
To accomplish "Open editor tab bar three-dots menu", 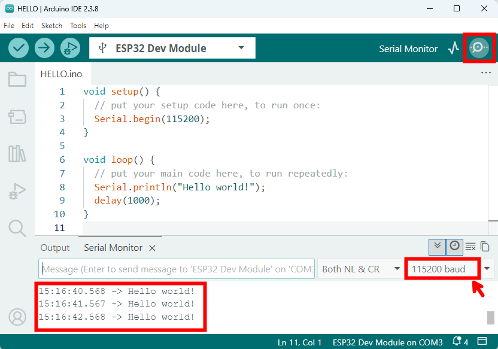I will click(485, 72).
